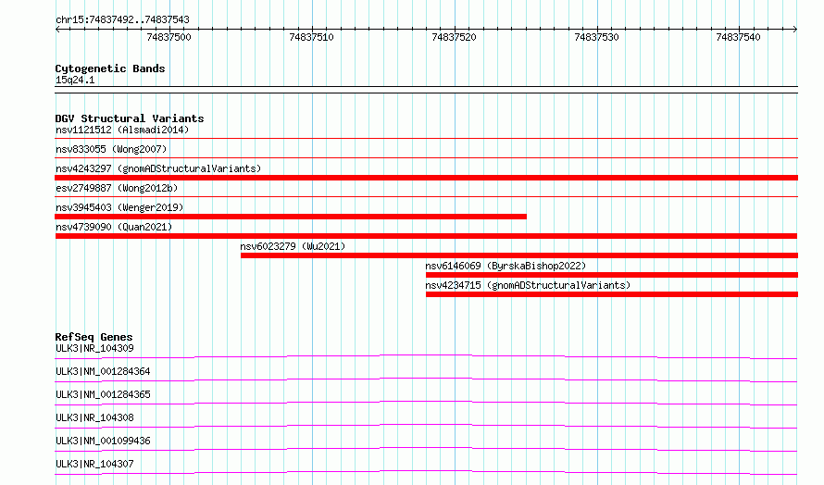Image resolution: width=824 pixels, height=485 pixels.
Task: Select the red bar for nsv4739090 (Quan2021)
Action: (426, 236)
